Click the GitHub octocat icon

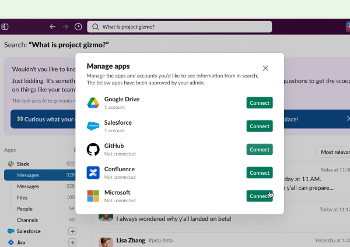(93, 150)
